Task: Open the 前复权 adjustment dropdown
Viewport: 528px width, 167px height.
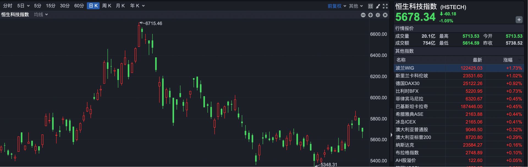Action: coord(337,6)
